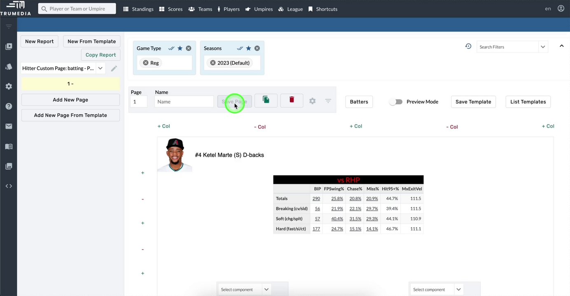Viewport: 570px width, 296px height.
Task: Click the pencil icon to edit report name
Action: coord(114,68)
